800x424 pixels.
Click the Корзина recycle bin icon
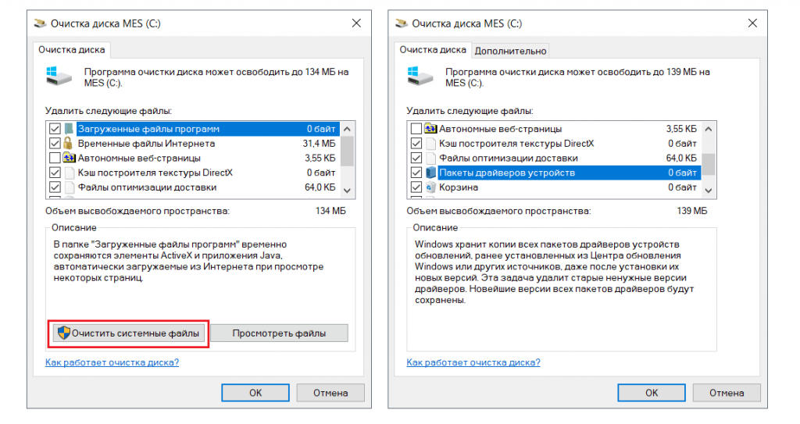point(430,187)
